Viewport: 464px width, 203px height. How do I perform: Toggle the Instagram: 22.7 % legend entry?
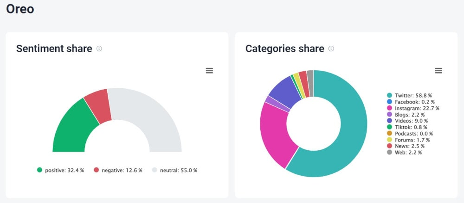pyautogui.click(x=413, y=108)
